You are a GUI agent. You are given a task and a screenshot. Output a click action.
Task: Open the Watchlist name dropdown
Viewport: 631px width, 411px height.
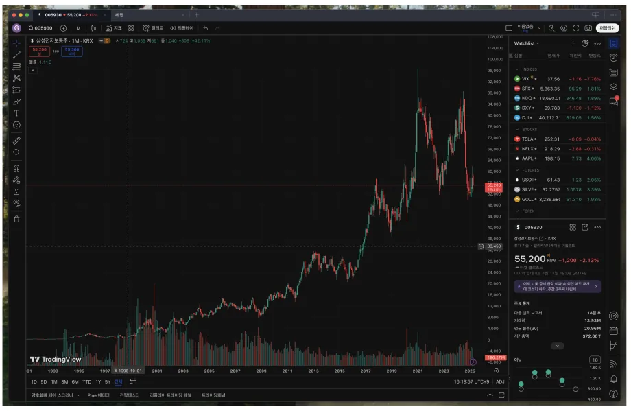point(527,43)
